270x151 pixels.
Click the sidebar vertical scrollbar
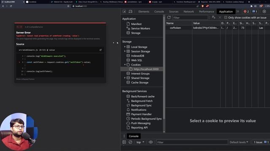click(x=164, y=68)
